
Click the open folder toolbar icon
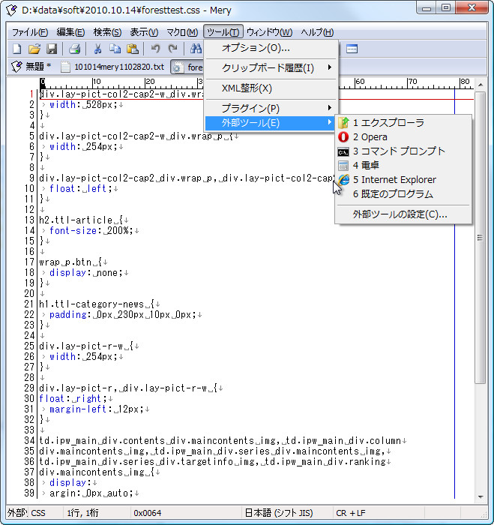point(34,49)
